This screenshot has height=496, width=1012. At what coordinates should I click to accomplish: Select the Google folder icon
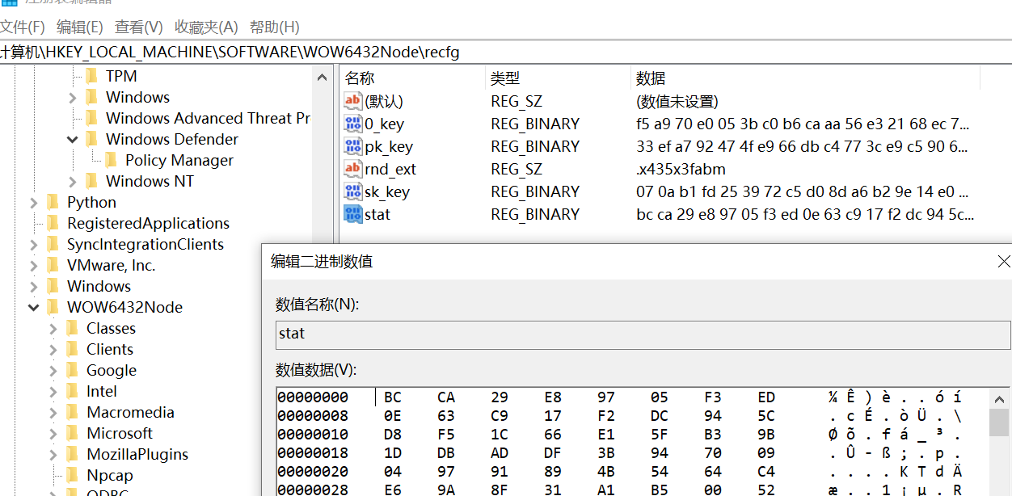point(72,370)
